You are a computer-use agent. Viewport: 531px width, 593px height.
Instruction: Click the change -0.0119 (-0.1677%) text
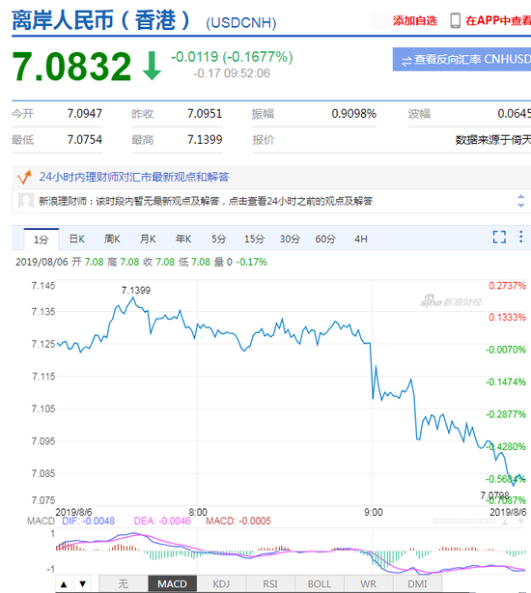pyautogui.click(x=232, y=57)
